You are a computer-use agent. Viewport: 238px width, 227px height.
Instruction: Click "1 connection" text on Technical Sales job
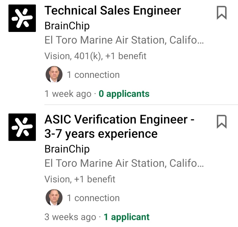point(93,75)
